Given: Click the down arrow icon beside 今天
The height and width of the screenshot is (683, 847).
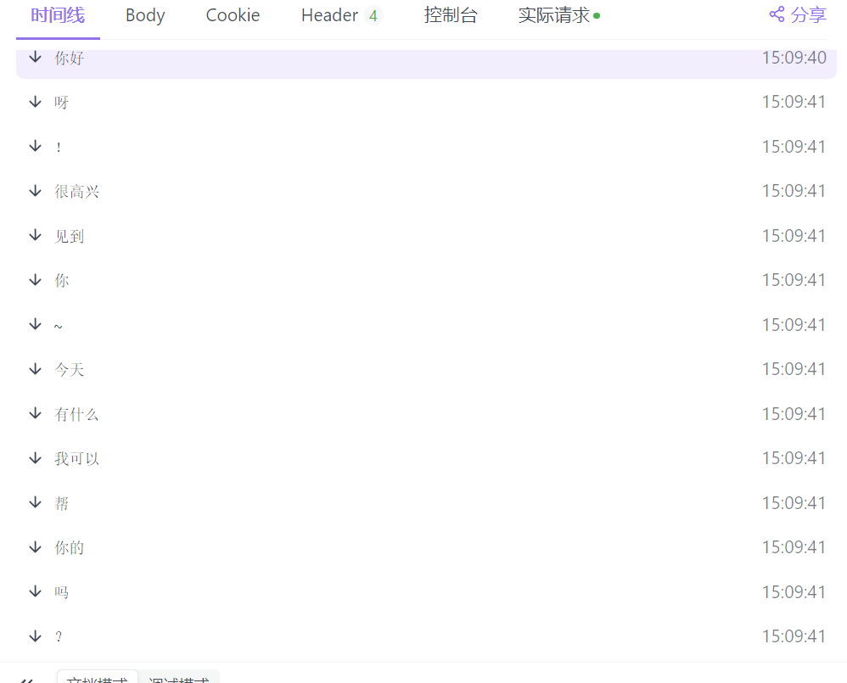Looking at the screenshot, I should [35, 369].
